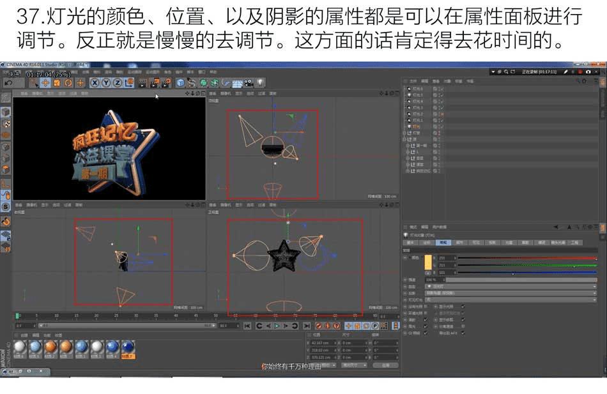Click the red channel color slider
607x394 pixels.
click(527, 258)
